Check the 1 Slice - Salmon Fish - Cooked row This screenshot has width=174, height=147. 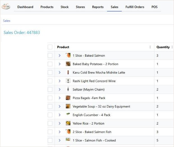coord(50,140)
